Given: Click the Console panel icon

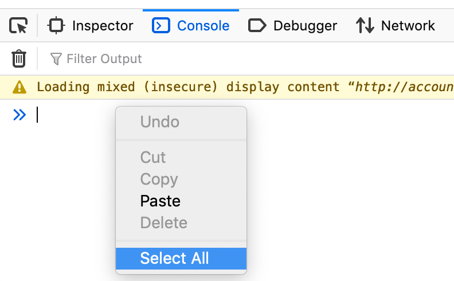Looking at the screenshot, I should pos(161,26).
